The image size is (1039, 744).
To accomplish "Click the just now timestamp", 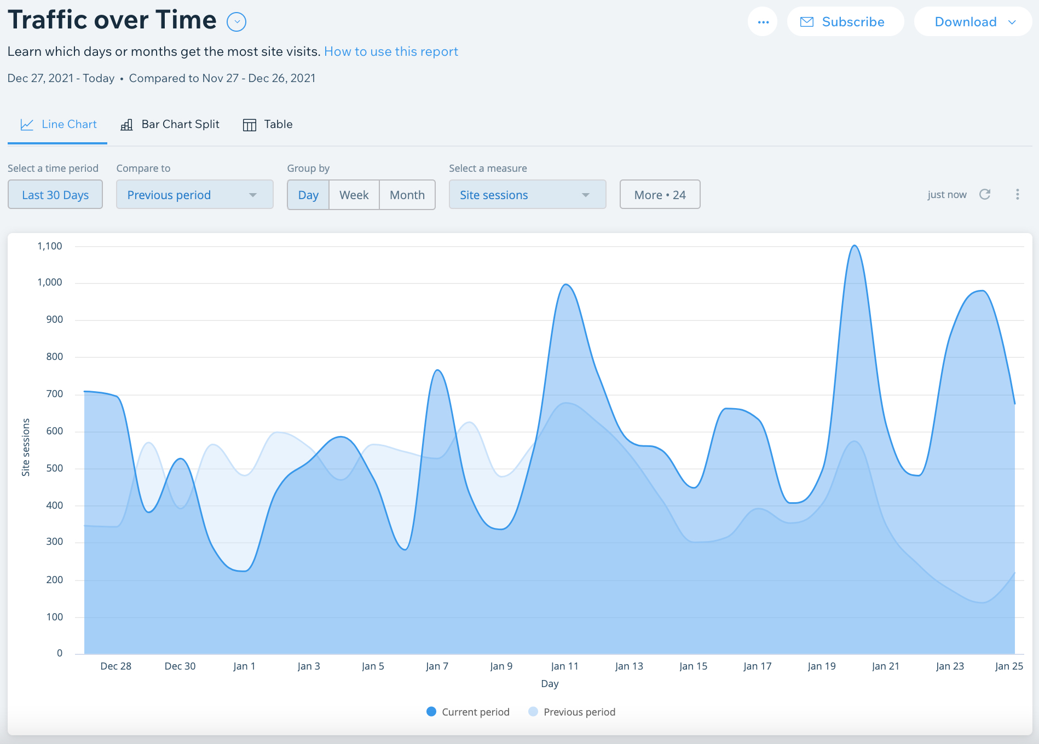I will point(947,195).
